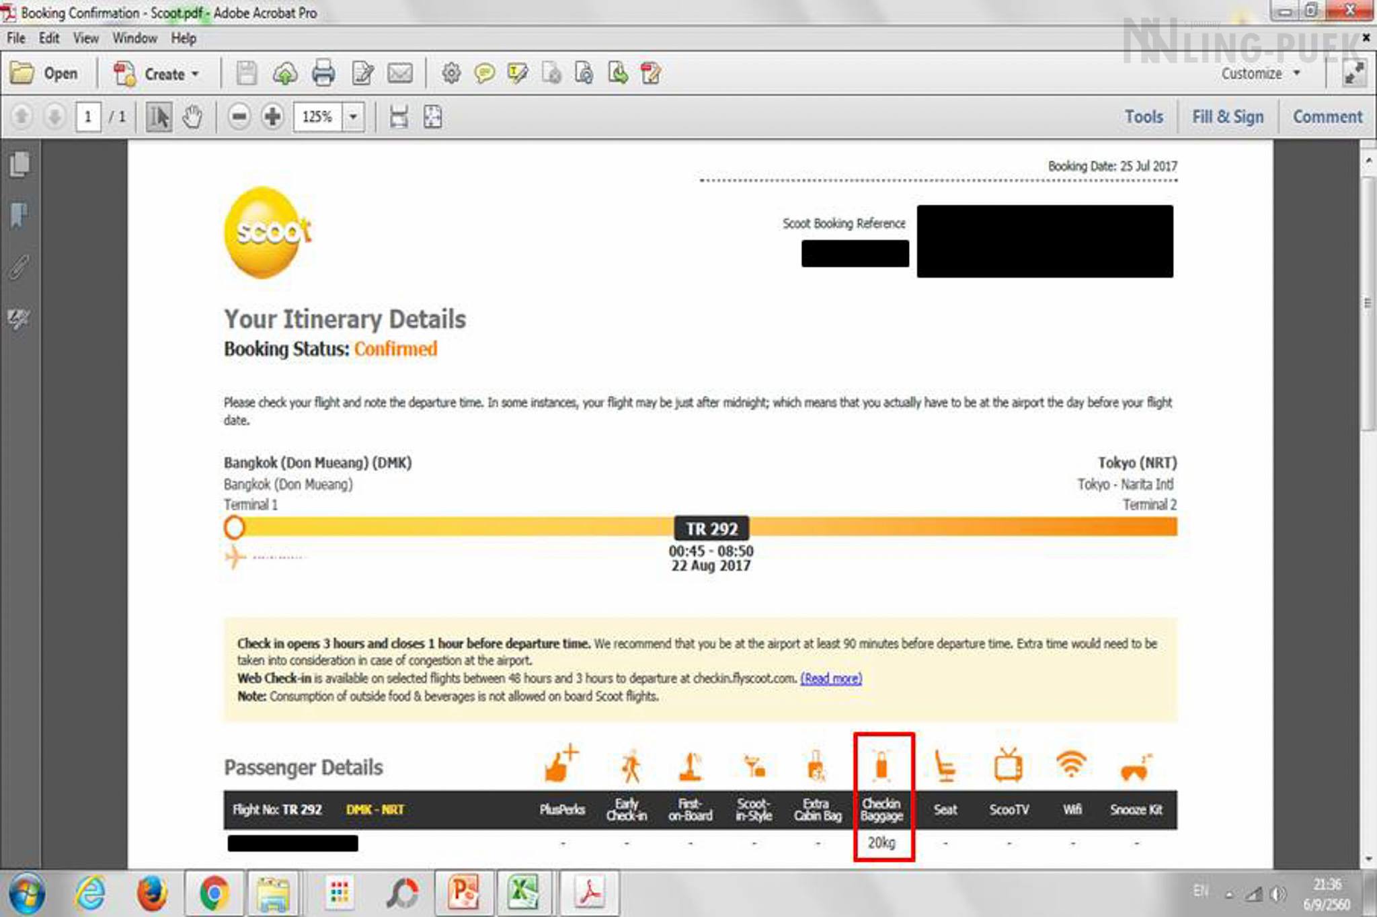Expand the Create dropdown arrow
Viewport: 1377px width, 917px height.
coord(196,74)
